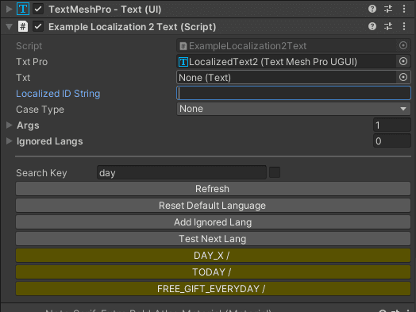The image size is (416, 312).
Task: Click the Args size field showing 1
Action: pyautogui.click(x=392, y=125)
